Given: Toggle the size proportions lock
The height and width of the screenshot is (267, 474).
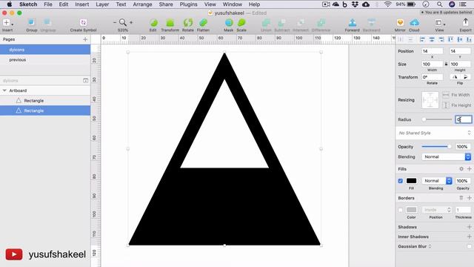Looking at the screenshot, I should pos(446,64).
